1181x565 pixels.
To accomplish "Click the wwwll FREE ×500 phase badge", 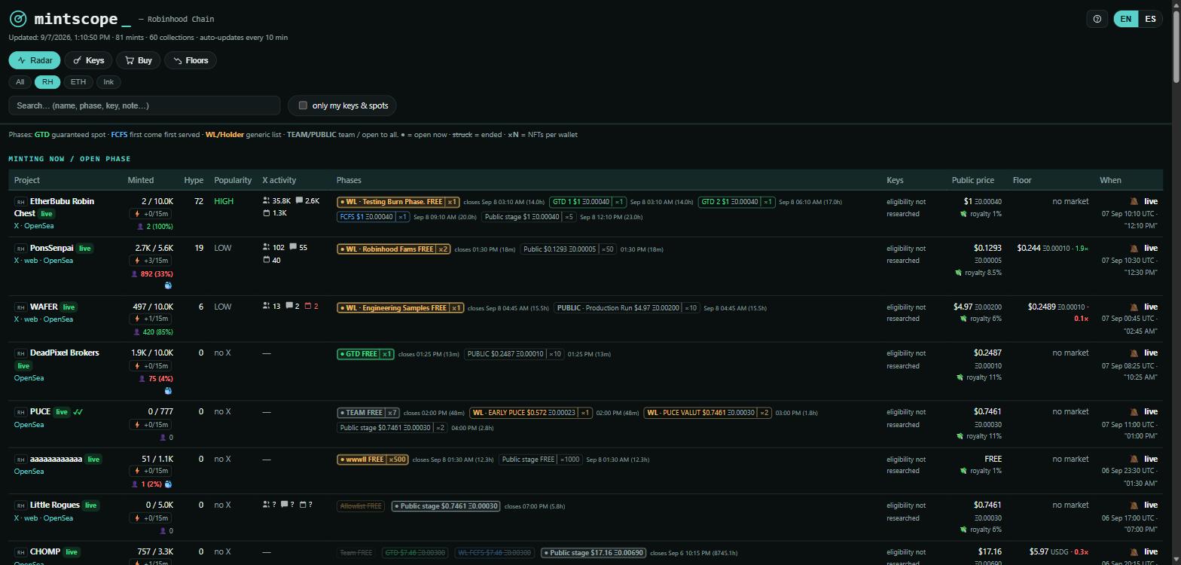I will [372, 460].
